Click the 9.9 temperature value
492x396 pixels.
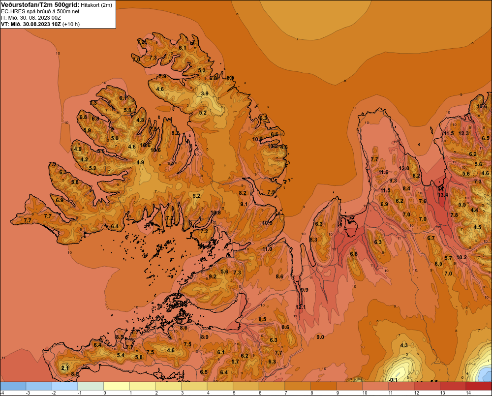click(305, 290)
